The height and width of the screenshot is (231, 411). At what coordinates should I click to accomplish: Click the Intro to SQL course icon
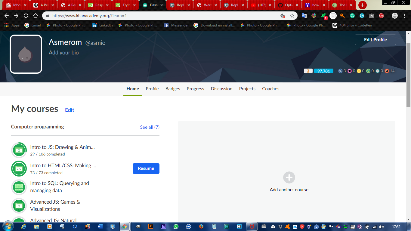tap(19, 187)
